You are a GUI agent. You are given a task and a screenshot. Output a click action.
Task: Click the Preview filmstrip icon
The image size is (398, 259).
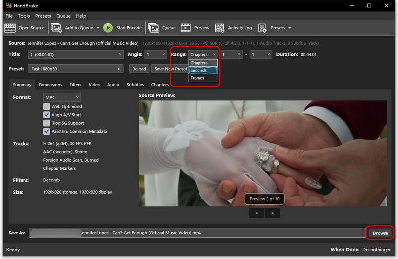[186, 28]
